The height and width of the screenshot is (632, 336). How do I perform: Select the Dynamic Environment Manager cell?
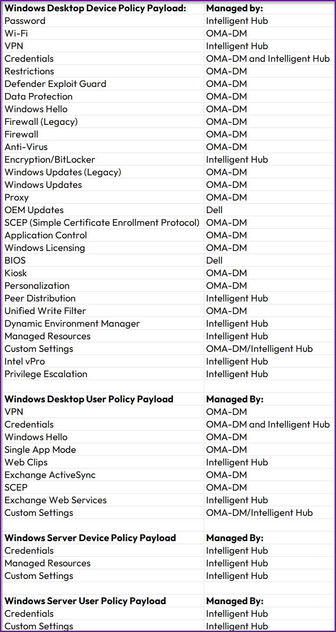(72, 324)
